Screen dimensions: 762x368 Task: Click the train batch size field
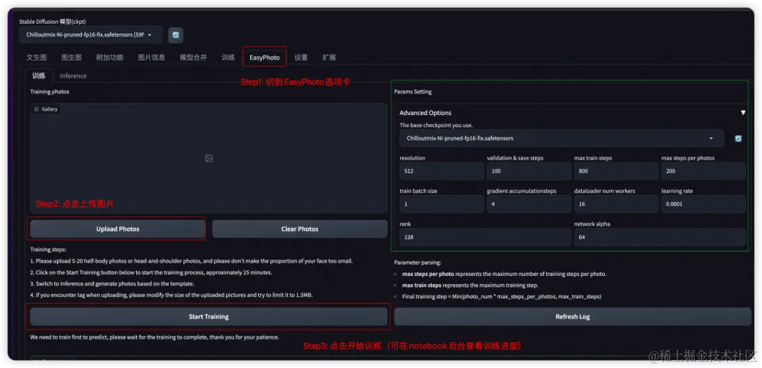click(x=442, y=204)
